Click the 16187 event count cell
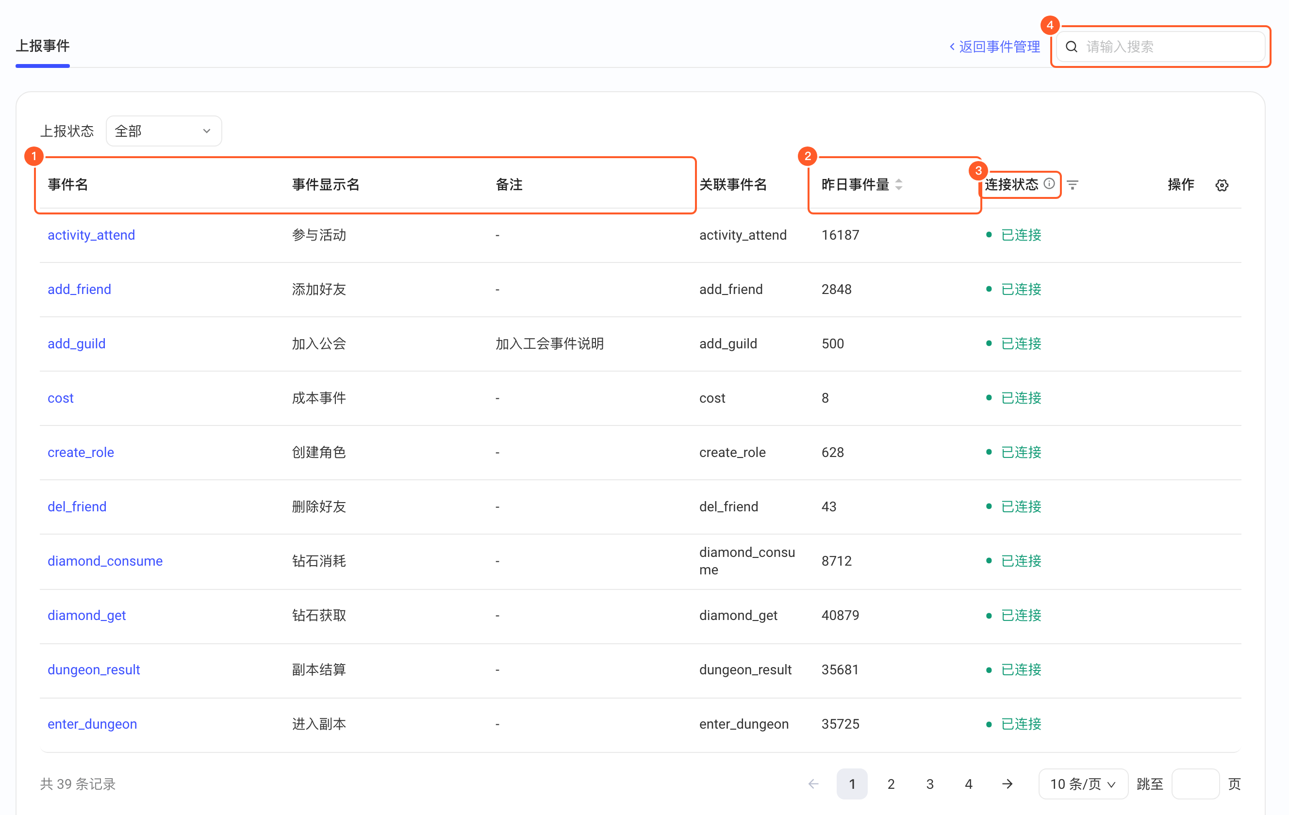This screenshot has height=815, width=1289. click(841, 235)
